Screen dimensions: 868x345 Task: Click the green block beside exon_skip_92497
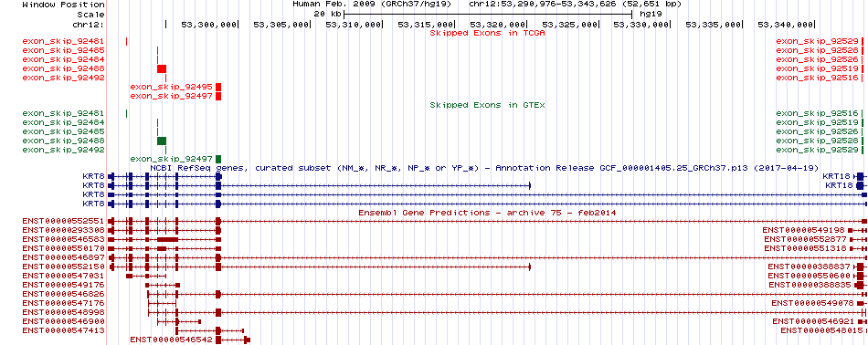click(x=218, y=159)
